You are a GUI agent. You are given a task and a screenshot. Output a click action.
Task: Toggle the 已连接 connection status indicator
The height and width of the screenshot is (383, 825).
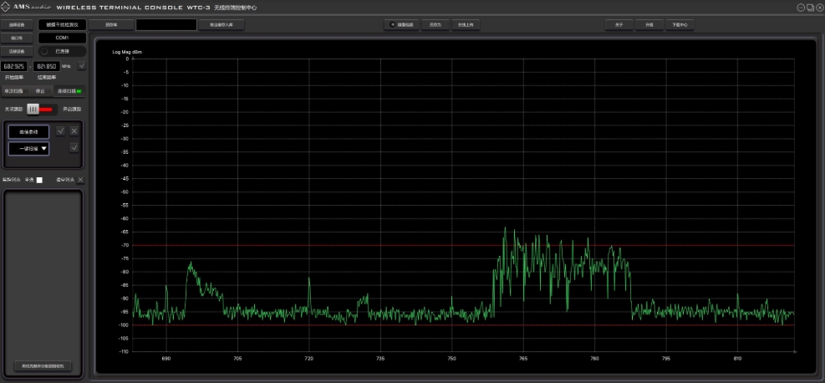[63, 52]
